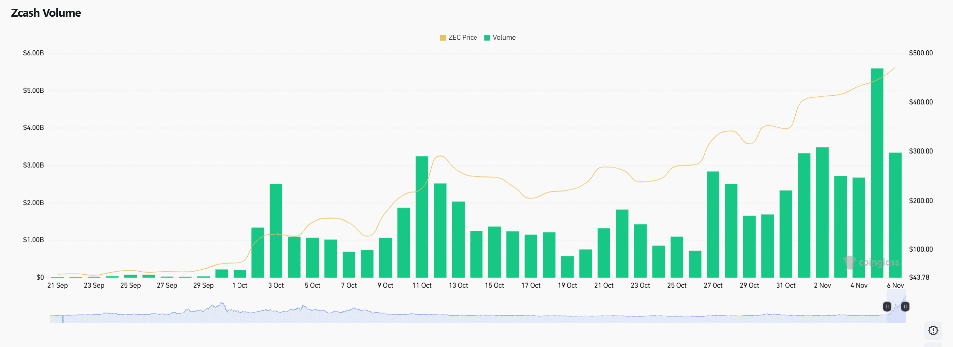Click the $100.00 right axis label

pos(921,249)
